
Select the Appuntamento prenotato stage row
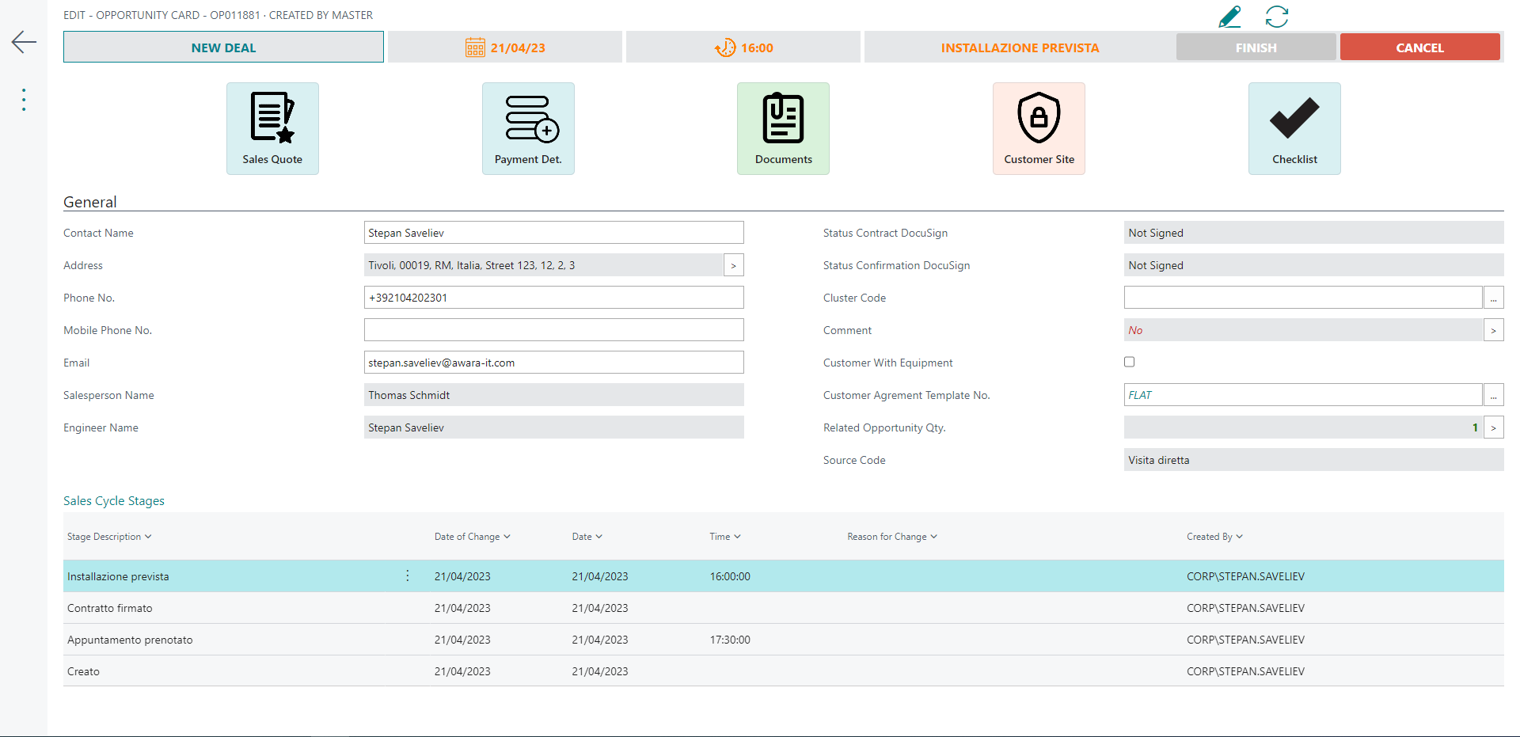tap(784, 640)
